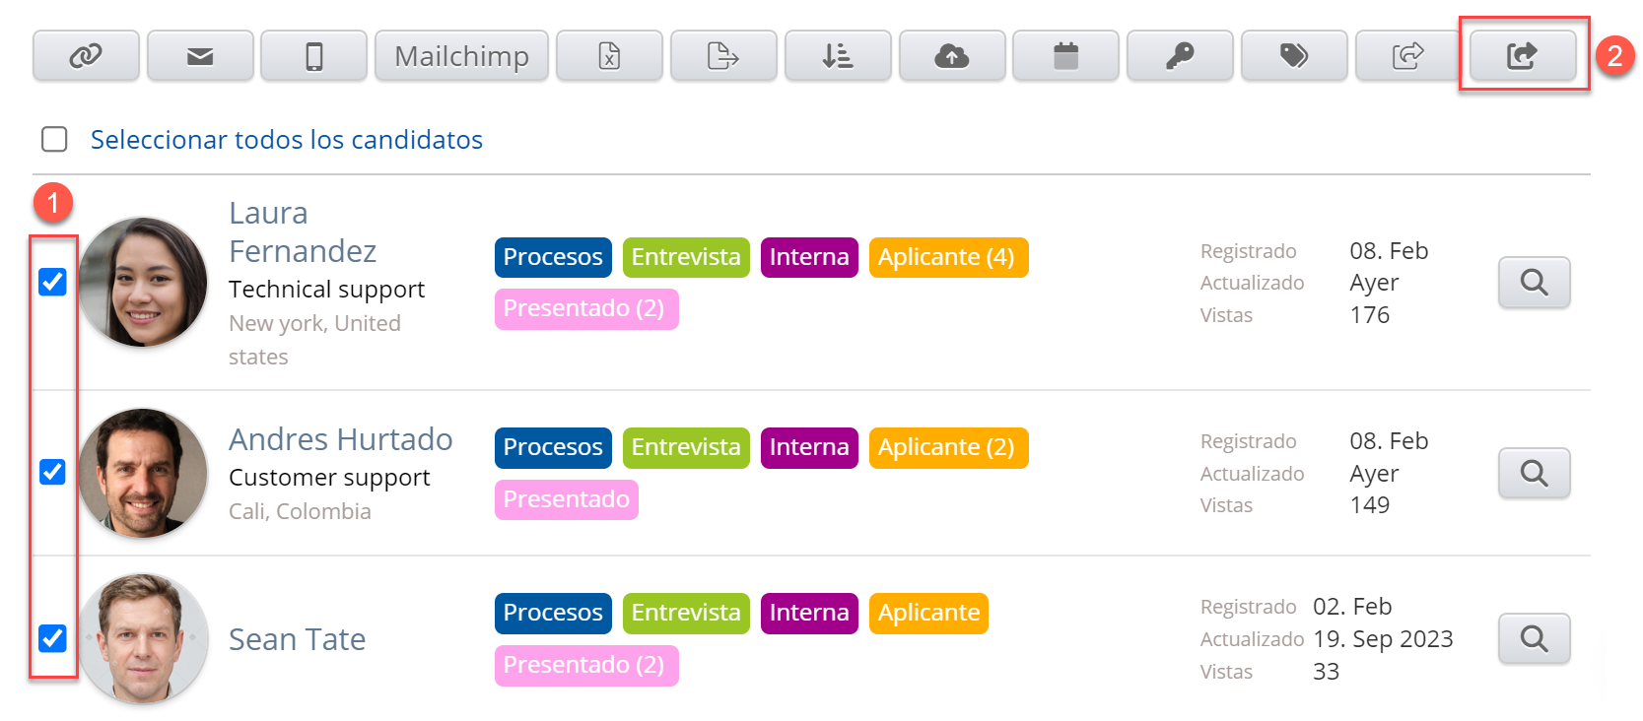Click the highlighted solid share icon button
The width and height of the screenshot is (1643, 721).
(x=1522, y=56)
